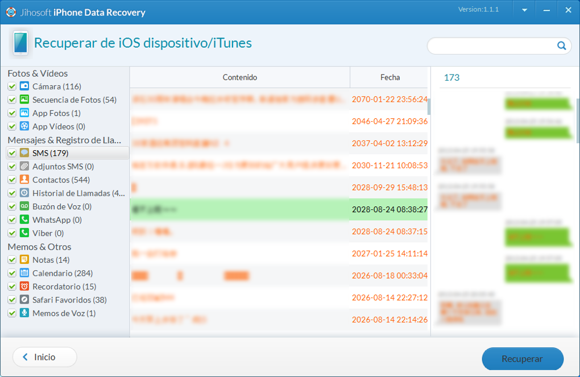Uncheck the Cámara (116) checkbox
Screen dimensions: 580x377
tap(12, 86)
